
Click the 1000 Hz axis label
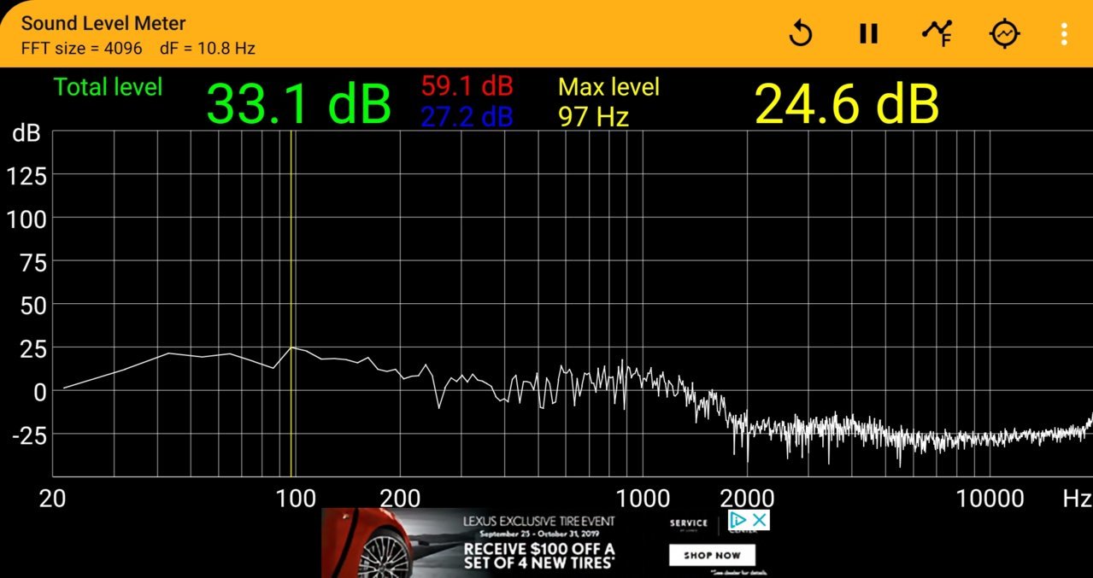[643, 499]
